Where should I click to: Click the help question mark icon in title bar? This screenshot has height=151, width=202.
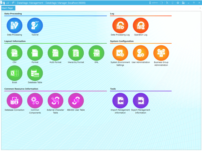click(178, 3)
